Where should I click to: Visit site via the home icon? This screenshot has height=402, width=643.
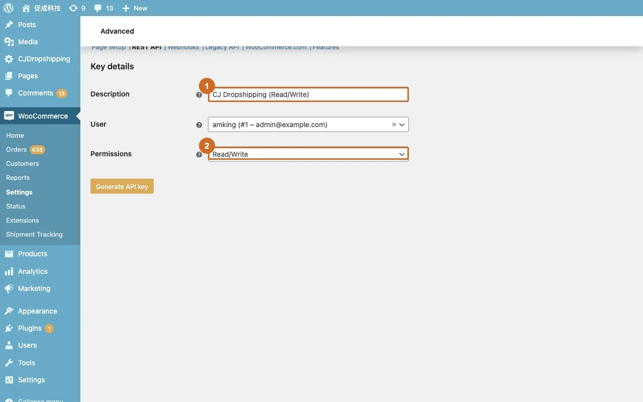26,8
